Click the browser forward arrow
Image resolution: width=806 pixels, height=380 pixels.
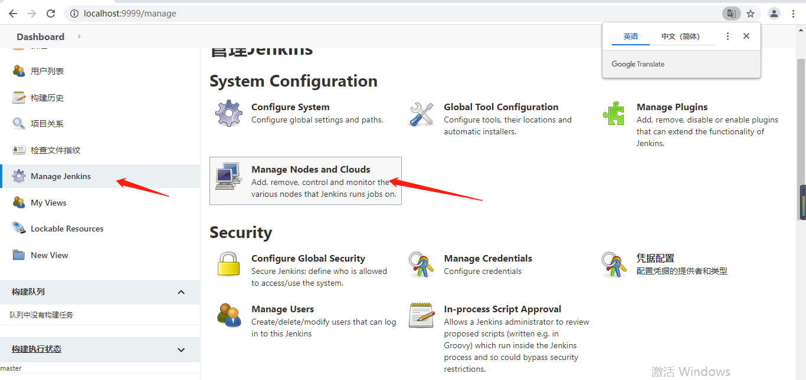[32, 13]
